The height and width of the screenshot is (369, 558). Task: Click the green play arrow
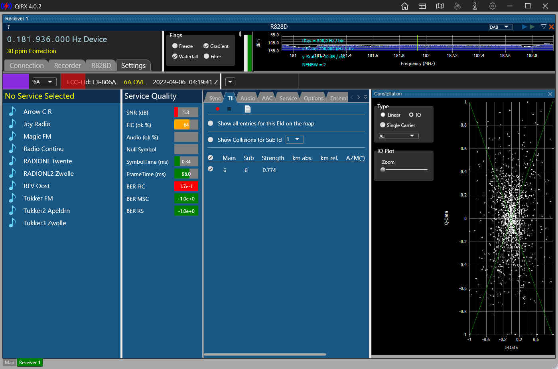click(x=532, y=27)
